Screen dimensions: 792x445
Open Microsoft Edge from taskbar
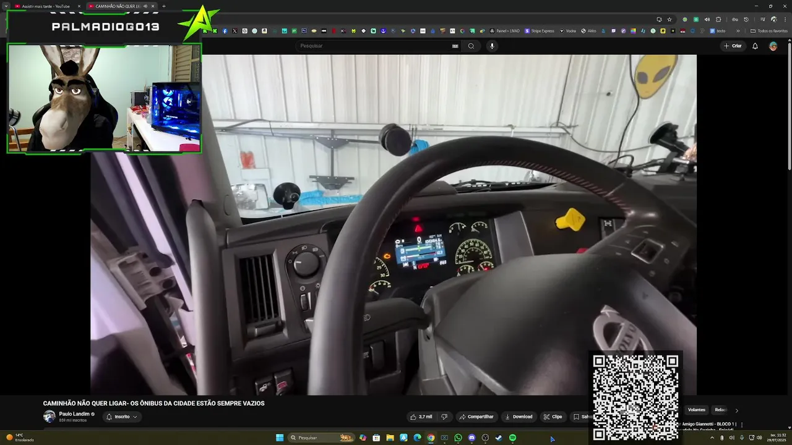[x=417, y=438]
